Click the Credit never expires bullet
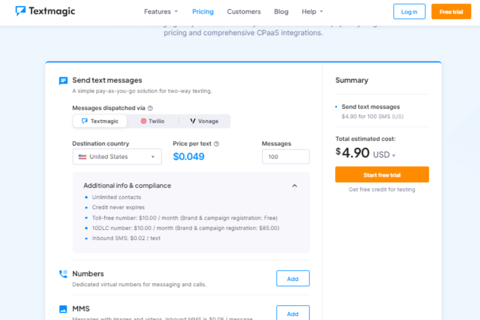Image resolution: width=480 pixels, height=320 pixels. 118,207
